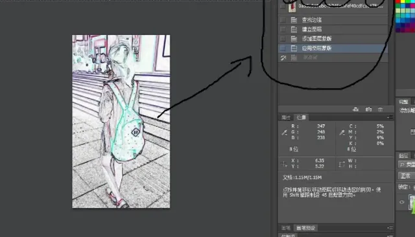Screen dimensions: 415x237
Task: Select the 建立图层 history state
Action: point(333,29)
